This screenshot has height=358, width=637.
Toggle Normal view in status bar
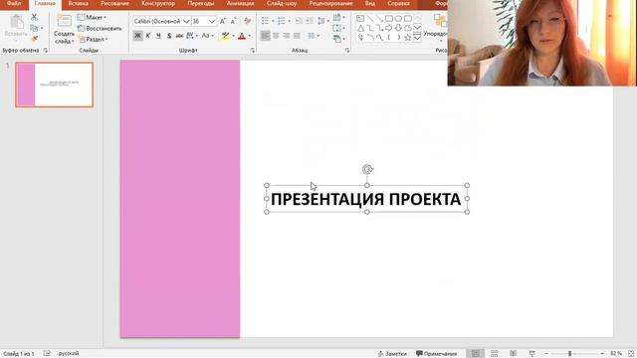coord(475,354)
